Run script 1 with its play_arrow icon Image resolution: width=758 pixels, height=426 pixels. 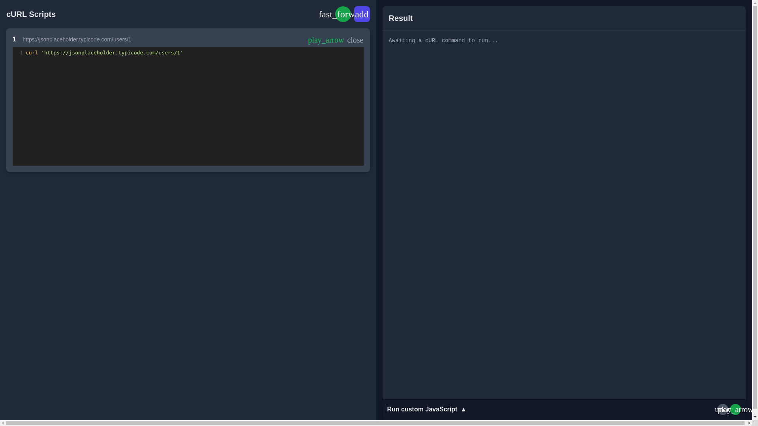pos(326,40)
